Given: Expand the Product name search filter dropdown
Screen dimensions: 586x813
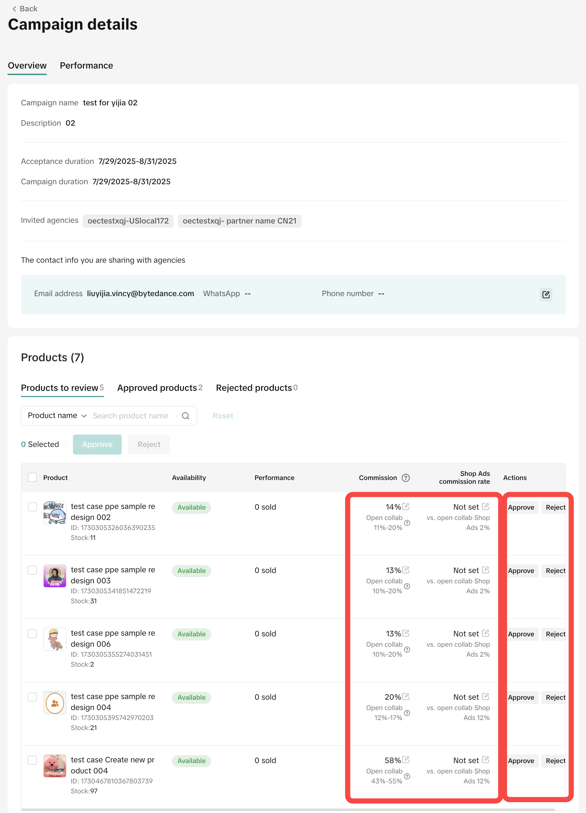Looking at the screenshot, I should [57, 416].
